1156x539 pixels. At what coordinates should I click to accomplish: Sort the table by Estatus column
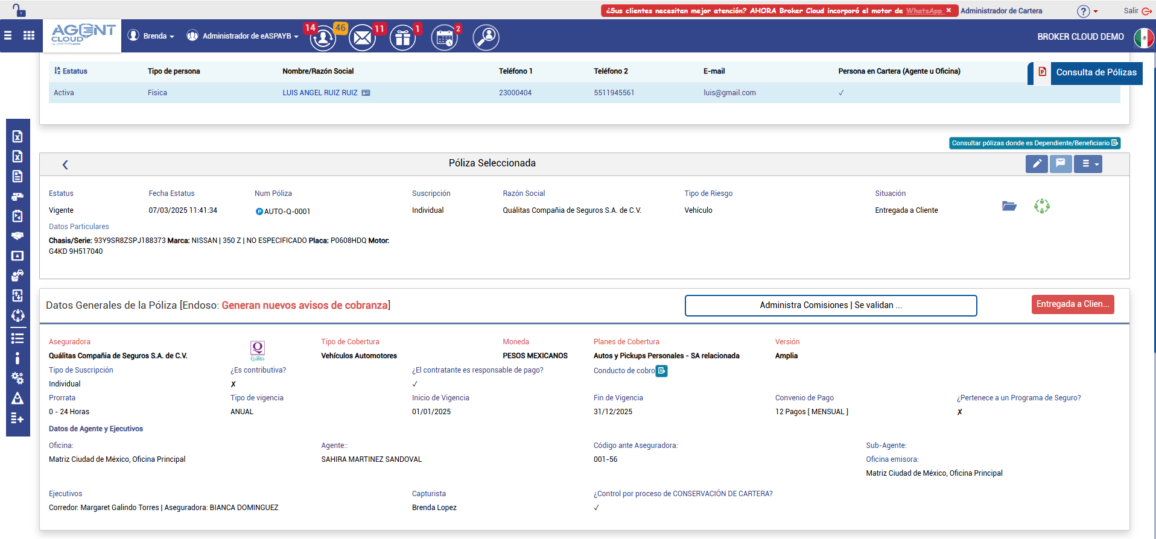tap(71, 71)
